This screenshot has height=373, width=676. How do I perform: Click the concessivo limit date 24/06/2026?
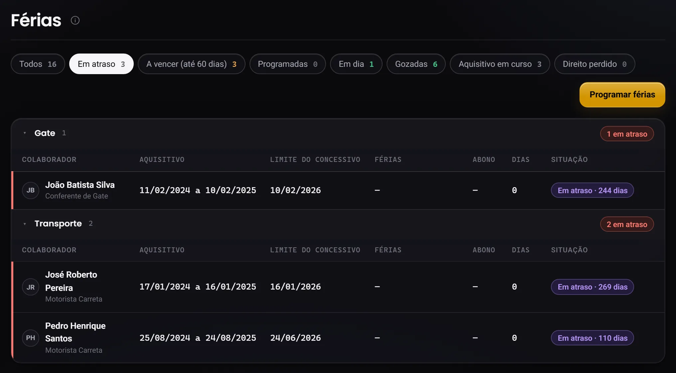pos(295,338)
